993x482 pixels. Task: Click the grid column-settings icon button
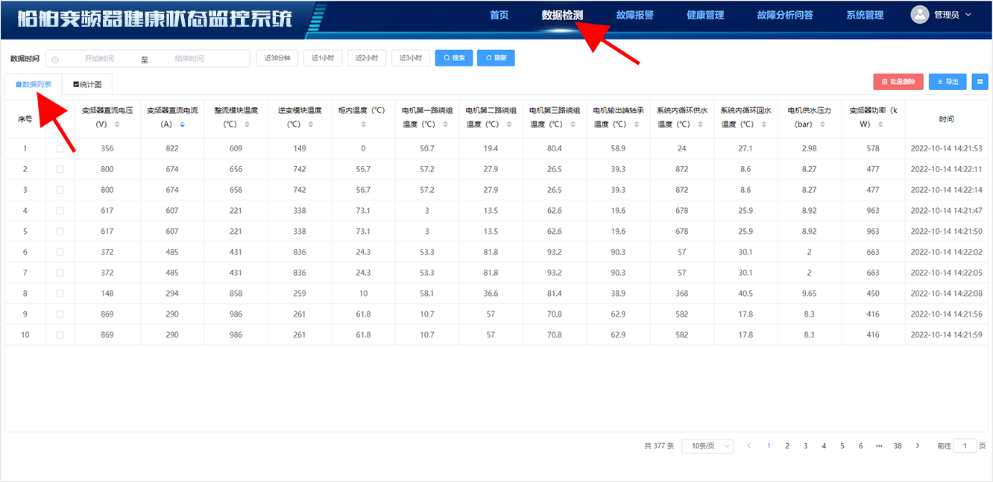(980, 82)
